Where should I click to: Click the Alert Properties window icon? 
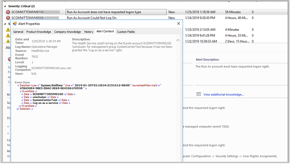coord(15,24)
